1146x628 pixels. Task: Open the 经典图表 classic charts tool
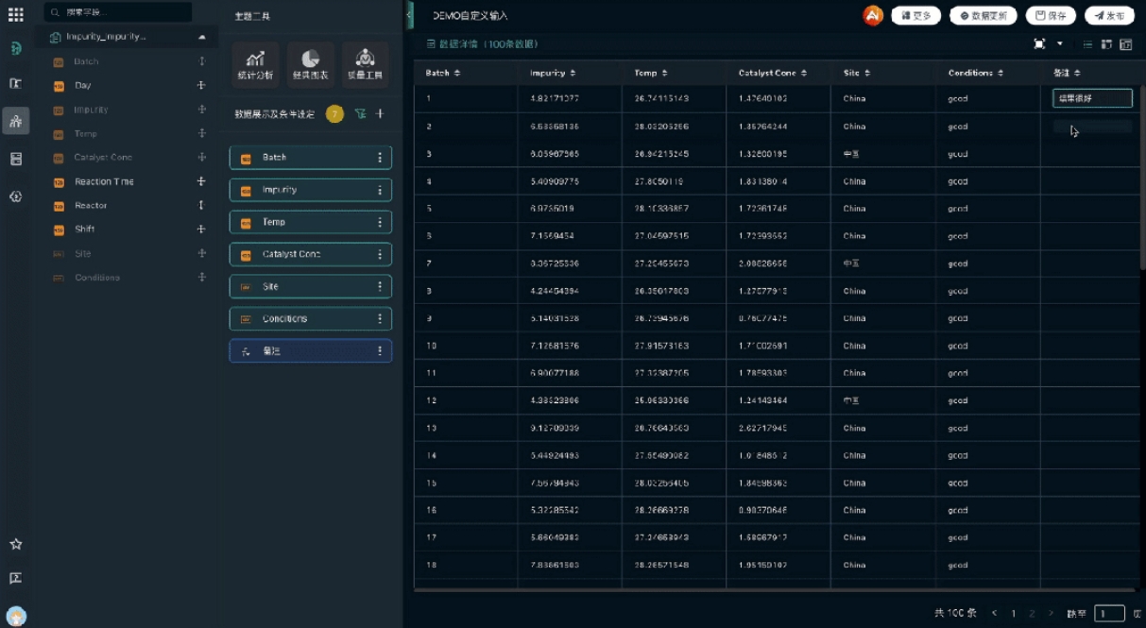click(310, 64)
